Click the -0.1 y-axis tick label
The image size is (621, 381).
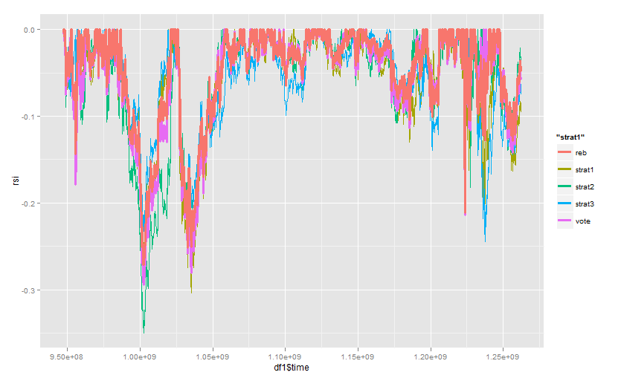click(x=28, y=117)
